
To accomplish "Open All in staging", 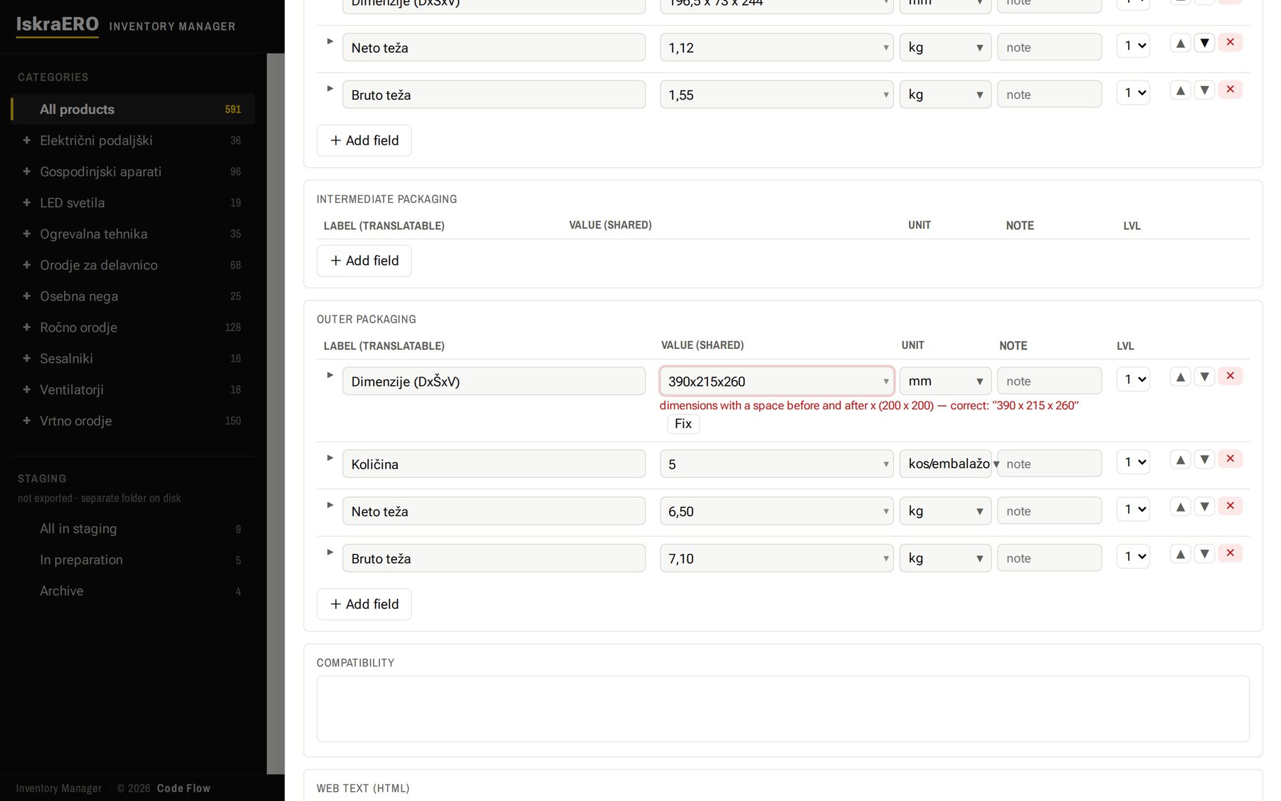I will pos(133,529).
